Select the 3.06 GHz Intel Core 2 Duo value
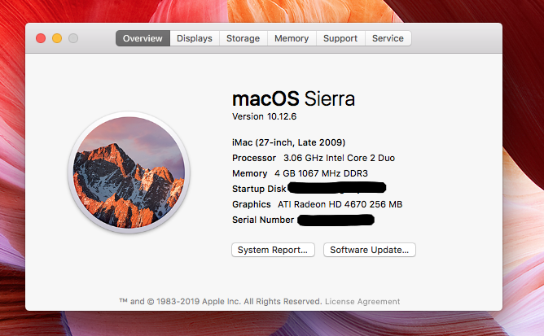This screenshot has width=544, height=336. pyautogui.click(x=339, y=158)
